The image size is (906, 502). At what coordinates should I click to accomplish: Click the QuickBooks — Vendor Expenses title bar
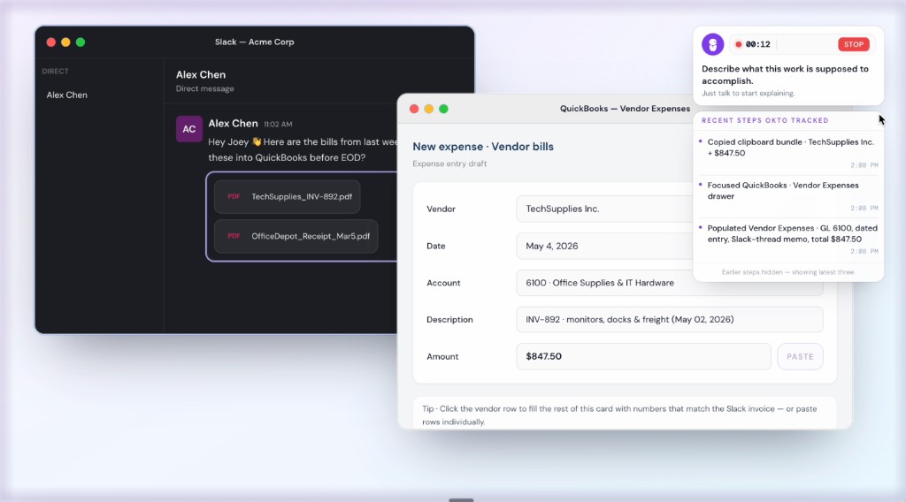tap(625, 109)
